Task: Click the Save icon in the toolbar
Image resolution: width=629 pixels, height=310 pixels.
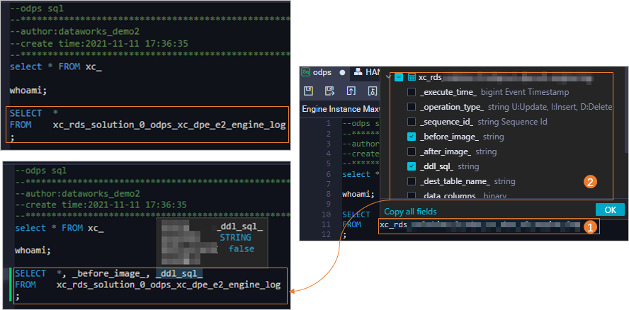Action: 308,91
